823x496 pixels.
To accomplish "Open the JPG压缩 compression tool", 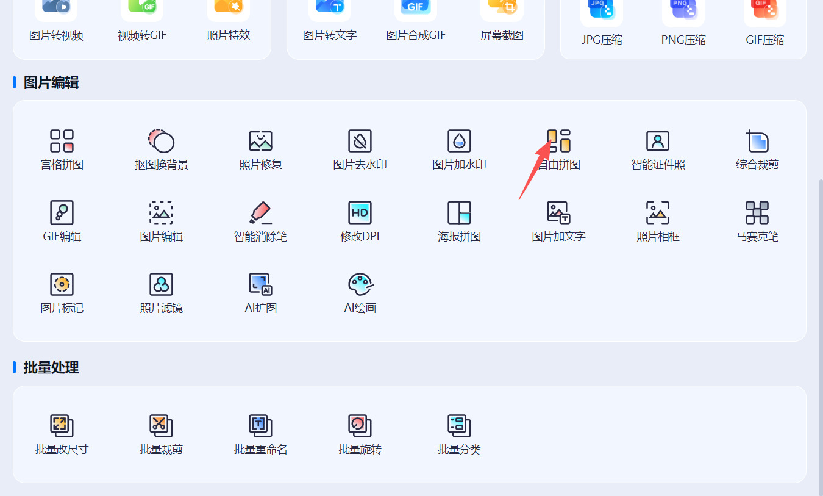I will coord(602,24).
